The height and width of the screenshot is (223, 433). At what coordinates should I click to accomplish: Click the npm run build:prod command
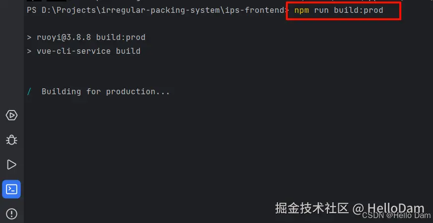tap(339, 10)
